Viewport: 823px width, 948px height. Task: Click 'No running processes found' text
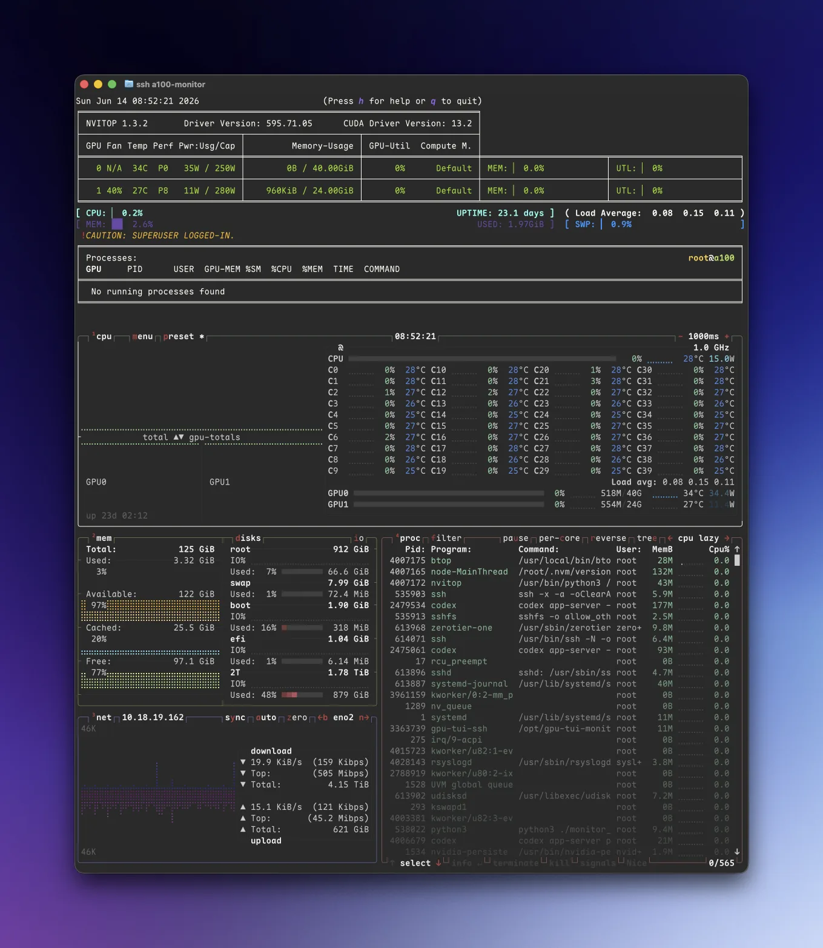(x=158, y=291)
